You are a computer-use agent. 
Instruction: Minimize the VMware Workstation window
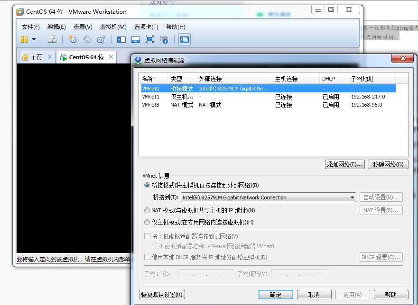pyautogui.click(x=318, y=10)
